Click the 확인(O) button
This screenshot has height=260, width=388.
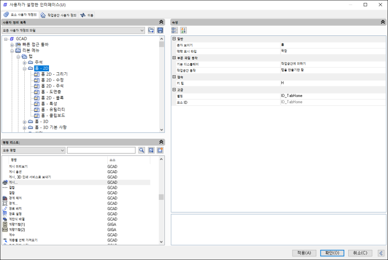coord(332,253)
